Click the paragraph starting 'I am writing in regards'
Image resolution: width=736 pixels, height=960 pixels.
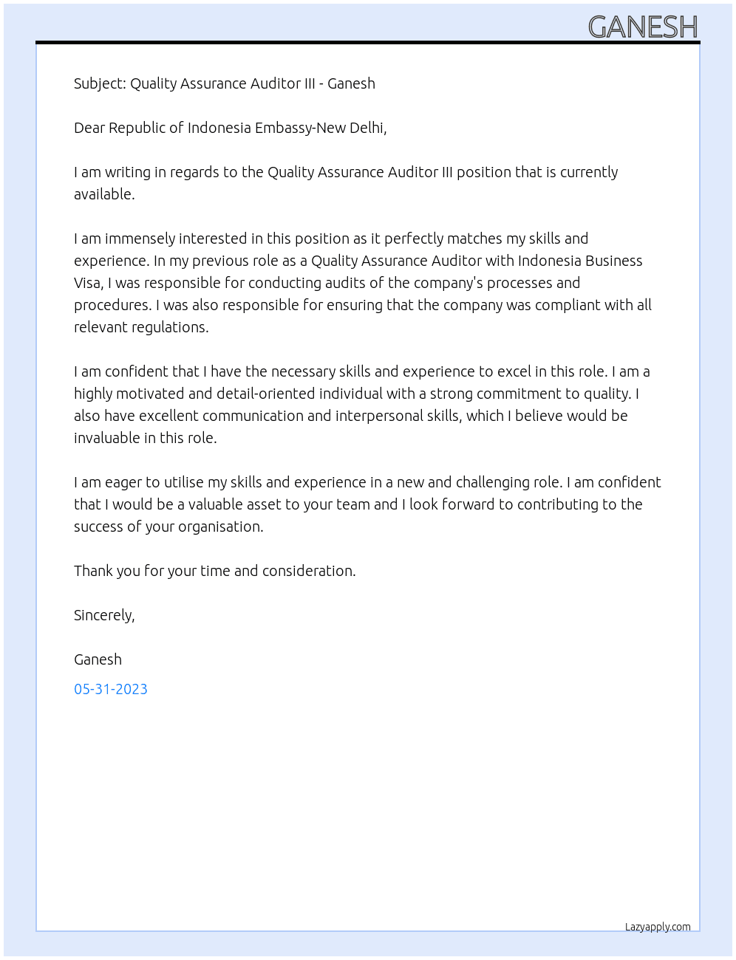pos(346,183)
